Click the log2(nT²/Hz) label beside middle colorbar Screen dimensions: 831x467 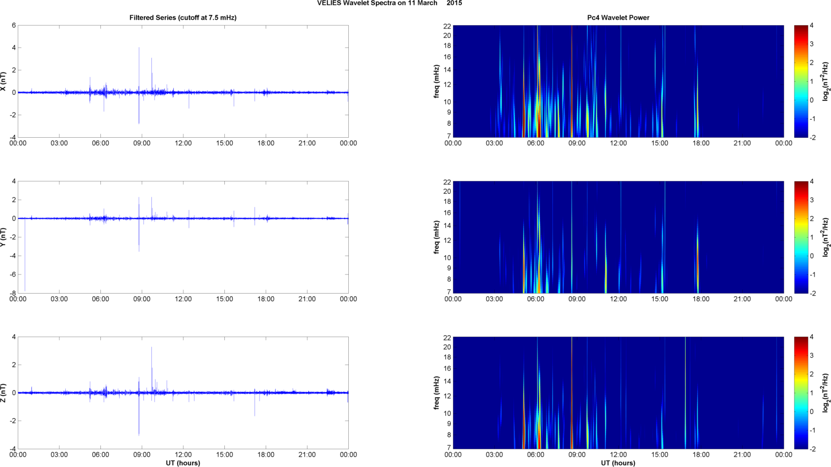(x=825, y=237)
